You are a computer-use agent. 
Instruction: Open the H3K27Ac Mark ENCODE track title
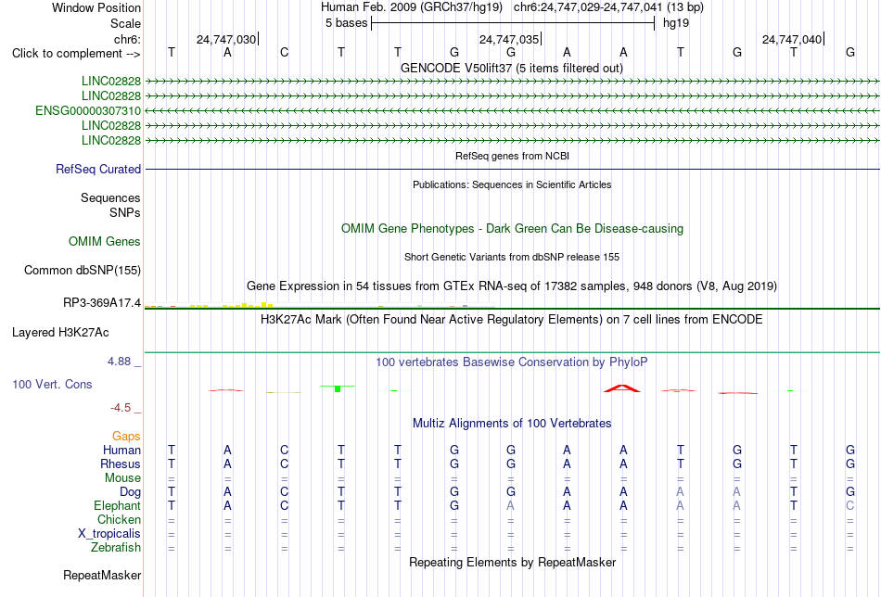coord(512,320)
